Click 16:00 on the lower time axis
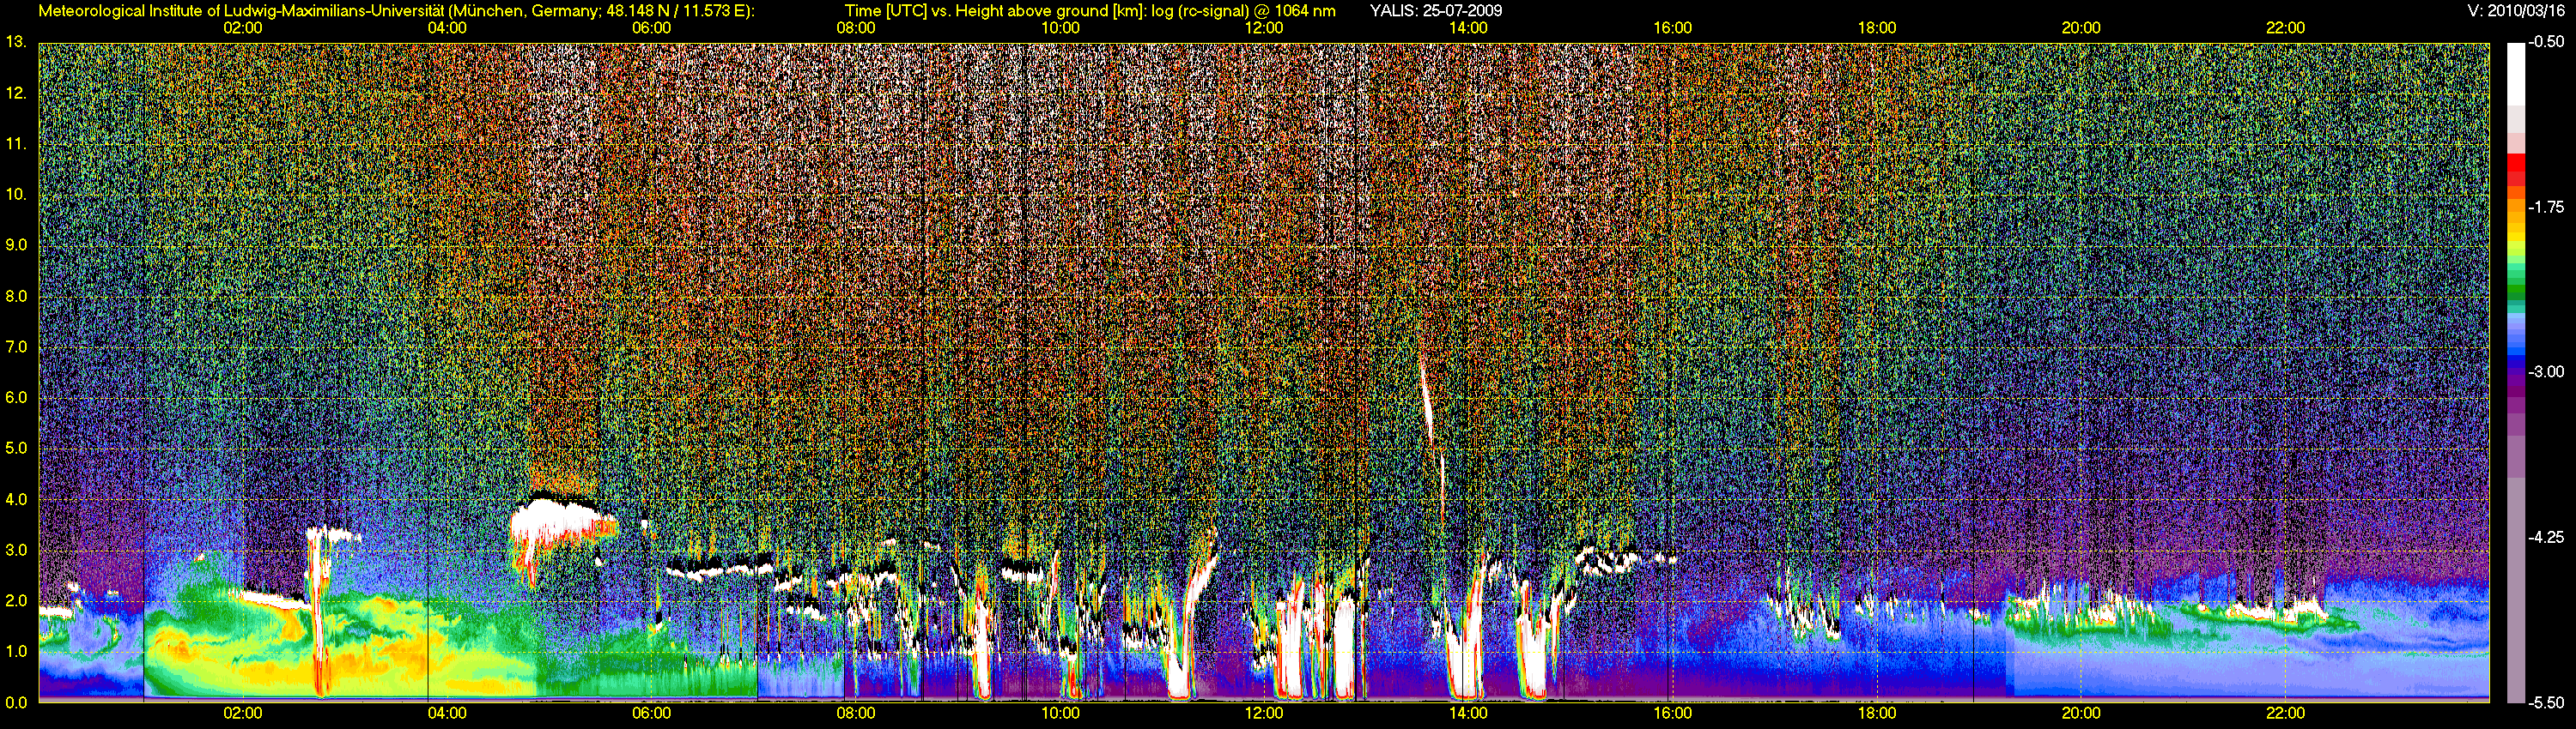This screenshot has height=729, width=2576. [1673, 714]
